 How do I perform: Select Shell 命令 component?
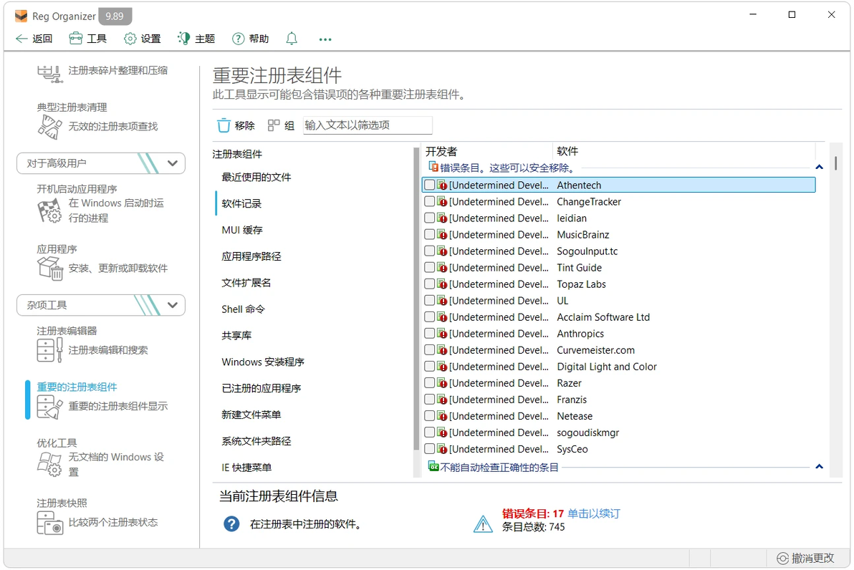click(243, 309)
